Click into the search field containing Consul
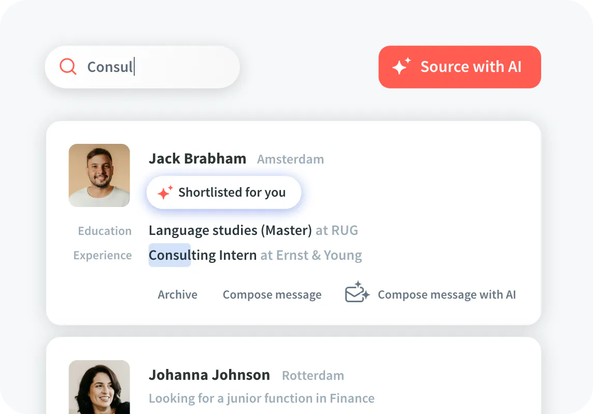The height and width of the screenshot is (414, 593). click(156, 67)
